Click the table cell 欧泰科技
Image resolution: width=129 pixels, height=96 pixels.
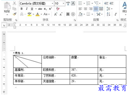click(x=56, y=70)
